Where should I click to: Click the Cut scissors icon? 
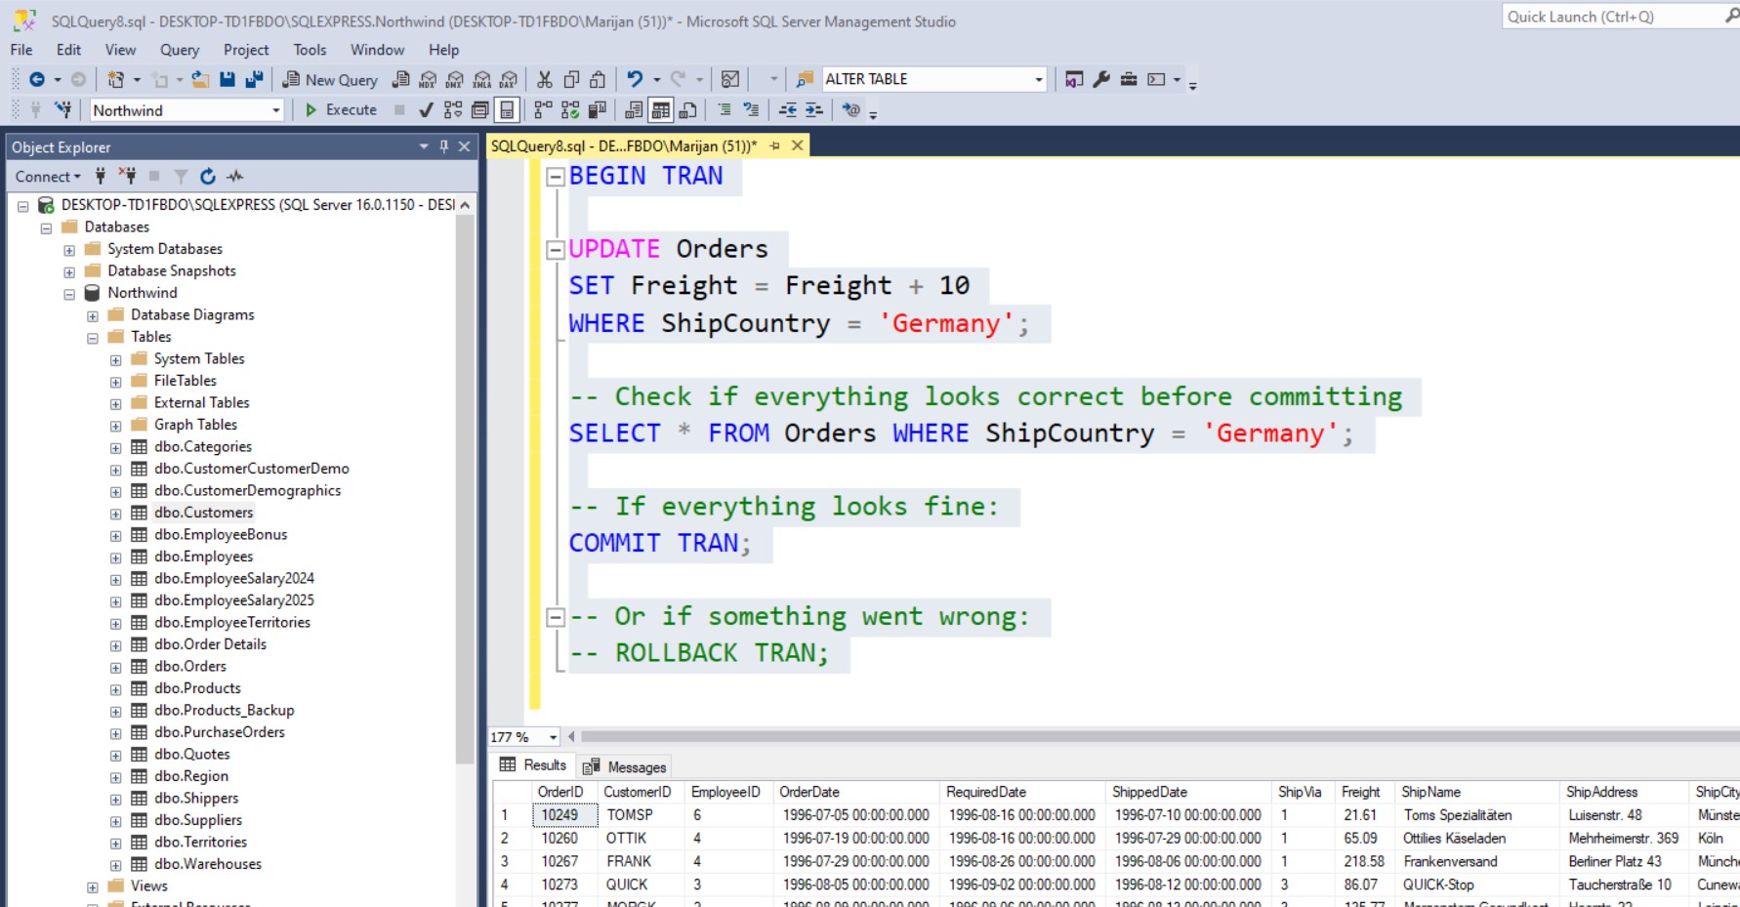(545, 80)
